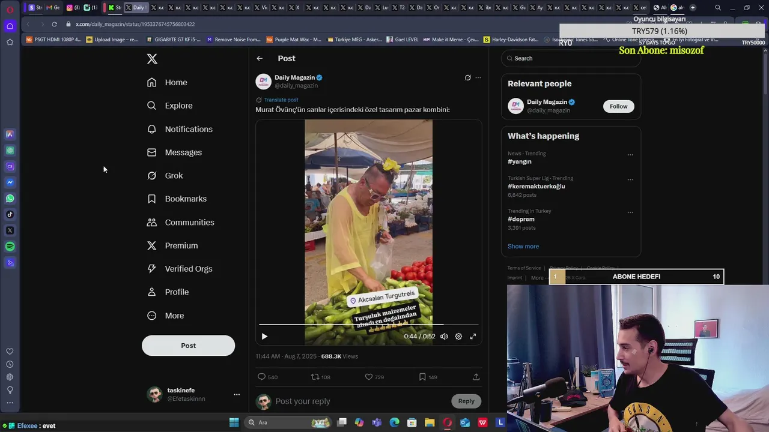Image resolution: width=769 pixels, height=432 pixels.
Task: Open Opera sidebar home icon
Action: pos(10,26)
